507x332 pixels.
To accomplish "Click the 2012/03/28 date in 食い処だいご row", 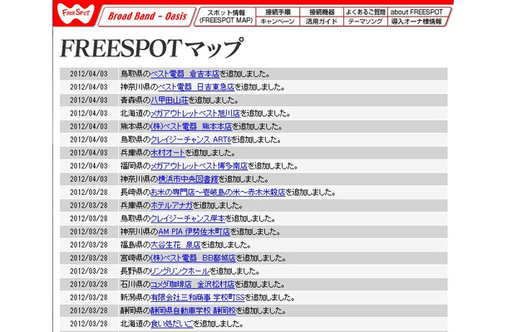I will click(x=89, y=324).
